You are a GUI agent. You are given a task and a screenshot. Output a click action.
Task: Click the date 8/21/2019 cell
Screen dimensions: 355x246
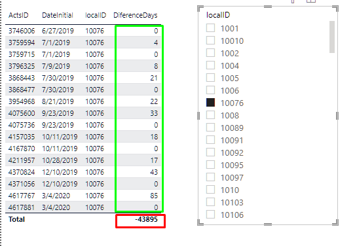point(58,101)
